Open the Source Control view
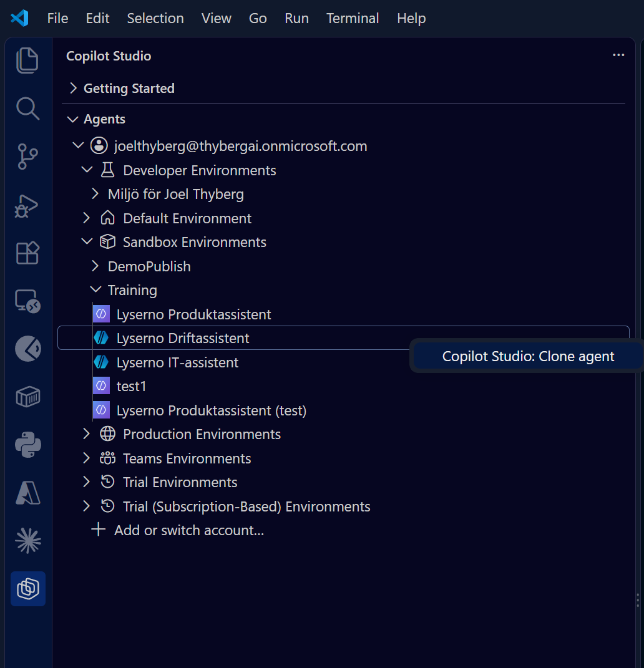 pos(27,157)
